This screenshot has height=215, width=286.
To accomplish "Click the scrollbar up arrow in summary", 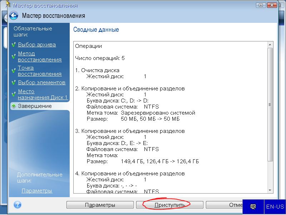I will pos(270,45).
